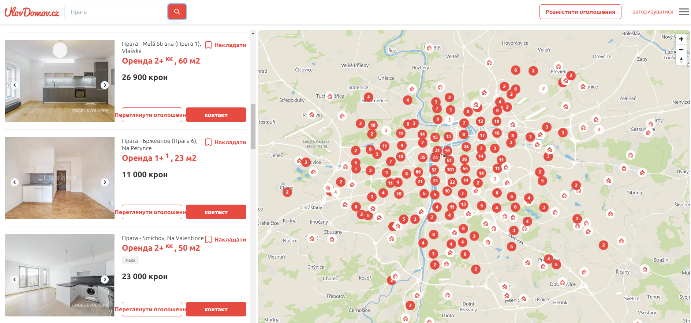
Task: Click the UlovDomov.cz logo
Action: click(32, 12)
